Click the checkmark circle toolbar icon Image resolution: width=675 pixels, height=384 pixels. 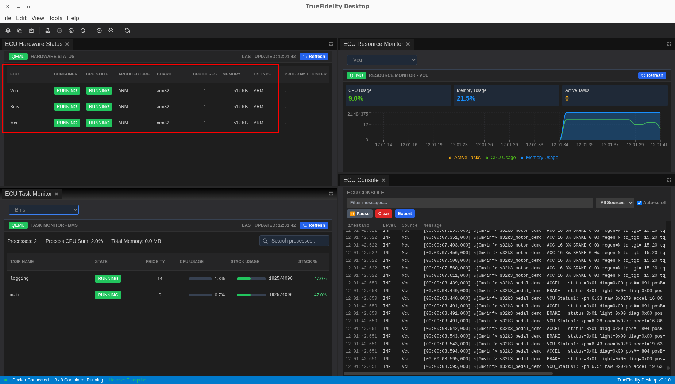pyautogui.click(x=99, y=31)
